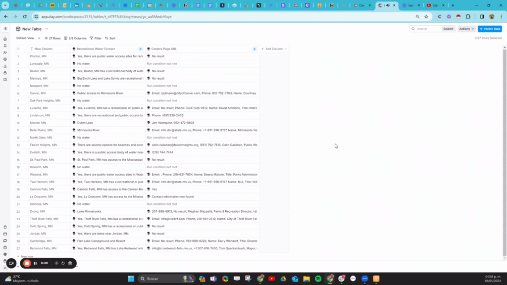Expand the Add Column dropdown
The height and width of the screenshot is (285, 507).
(274, 49)
